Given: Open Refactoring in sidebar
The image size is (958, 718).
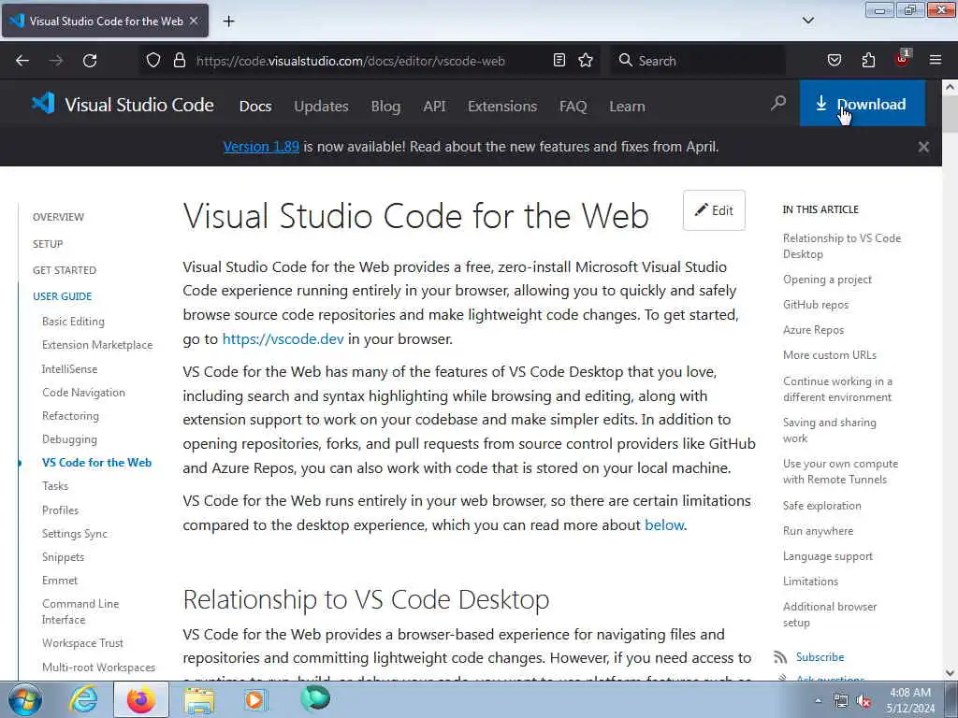Looking at the screenshot, I should click(x=70, y=416).
